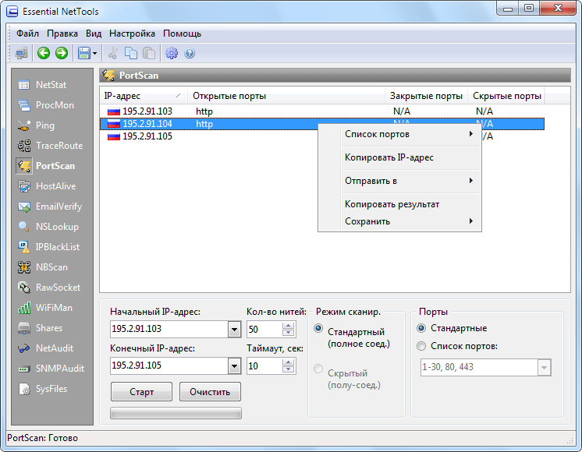
Task: Expand Начальный IP-адрес dropdown
Action: pyautogui.click(x=234, y=330)
